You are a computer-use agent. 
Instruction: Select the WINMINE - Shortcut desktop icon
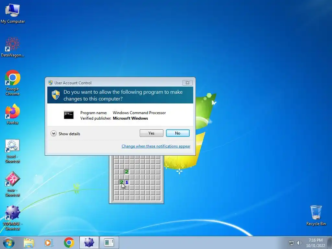[13, 218]
